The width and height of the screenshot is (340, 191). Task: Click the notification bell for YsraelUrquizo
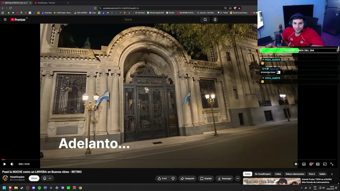click(45, 178)
